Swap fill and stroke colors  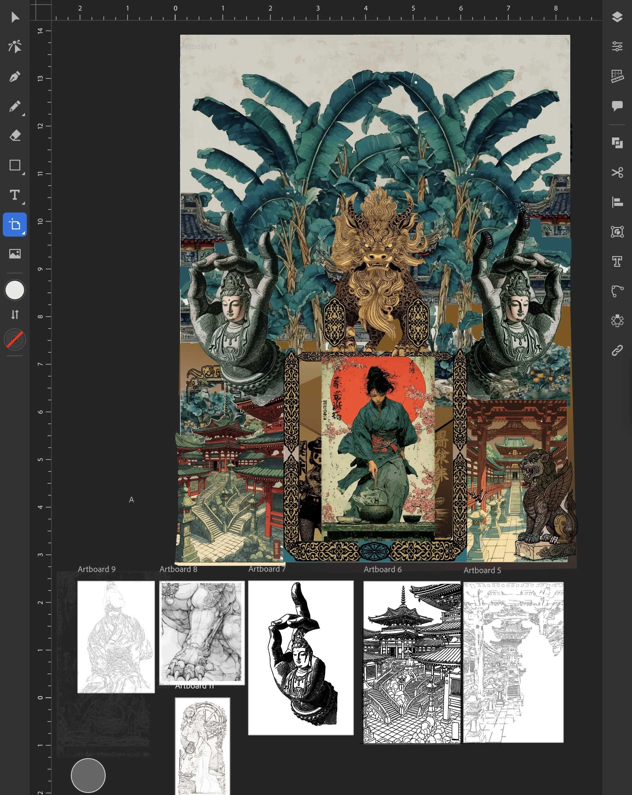[15, 314]
